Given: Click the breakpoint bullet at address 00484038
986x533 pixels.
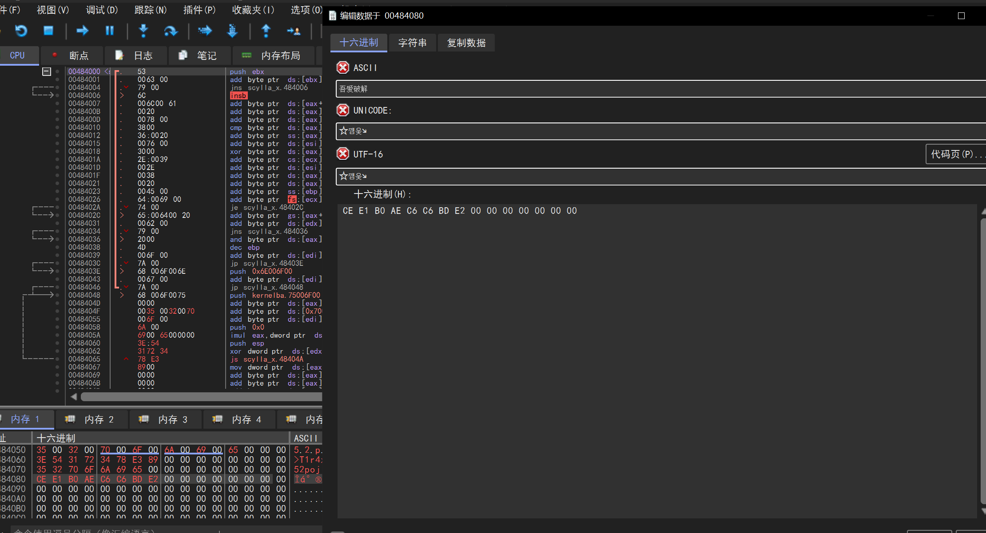Looking at the screenshot, I should pyautogui.click(x=57, y=247).
